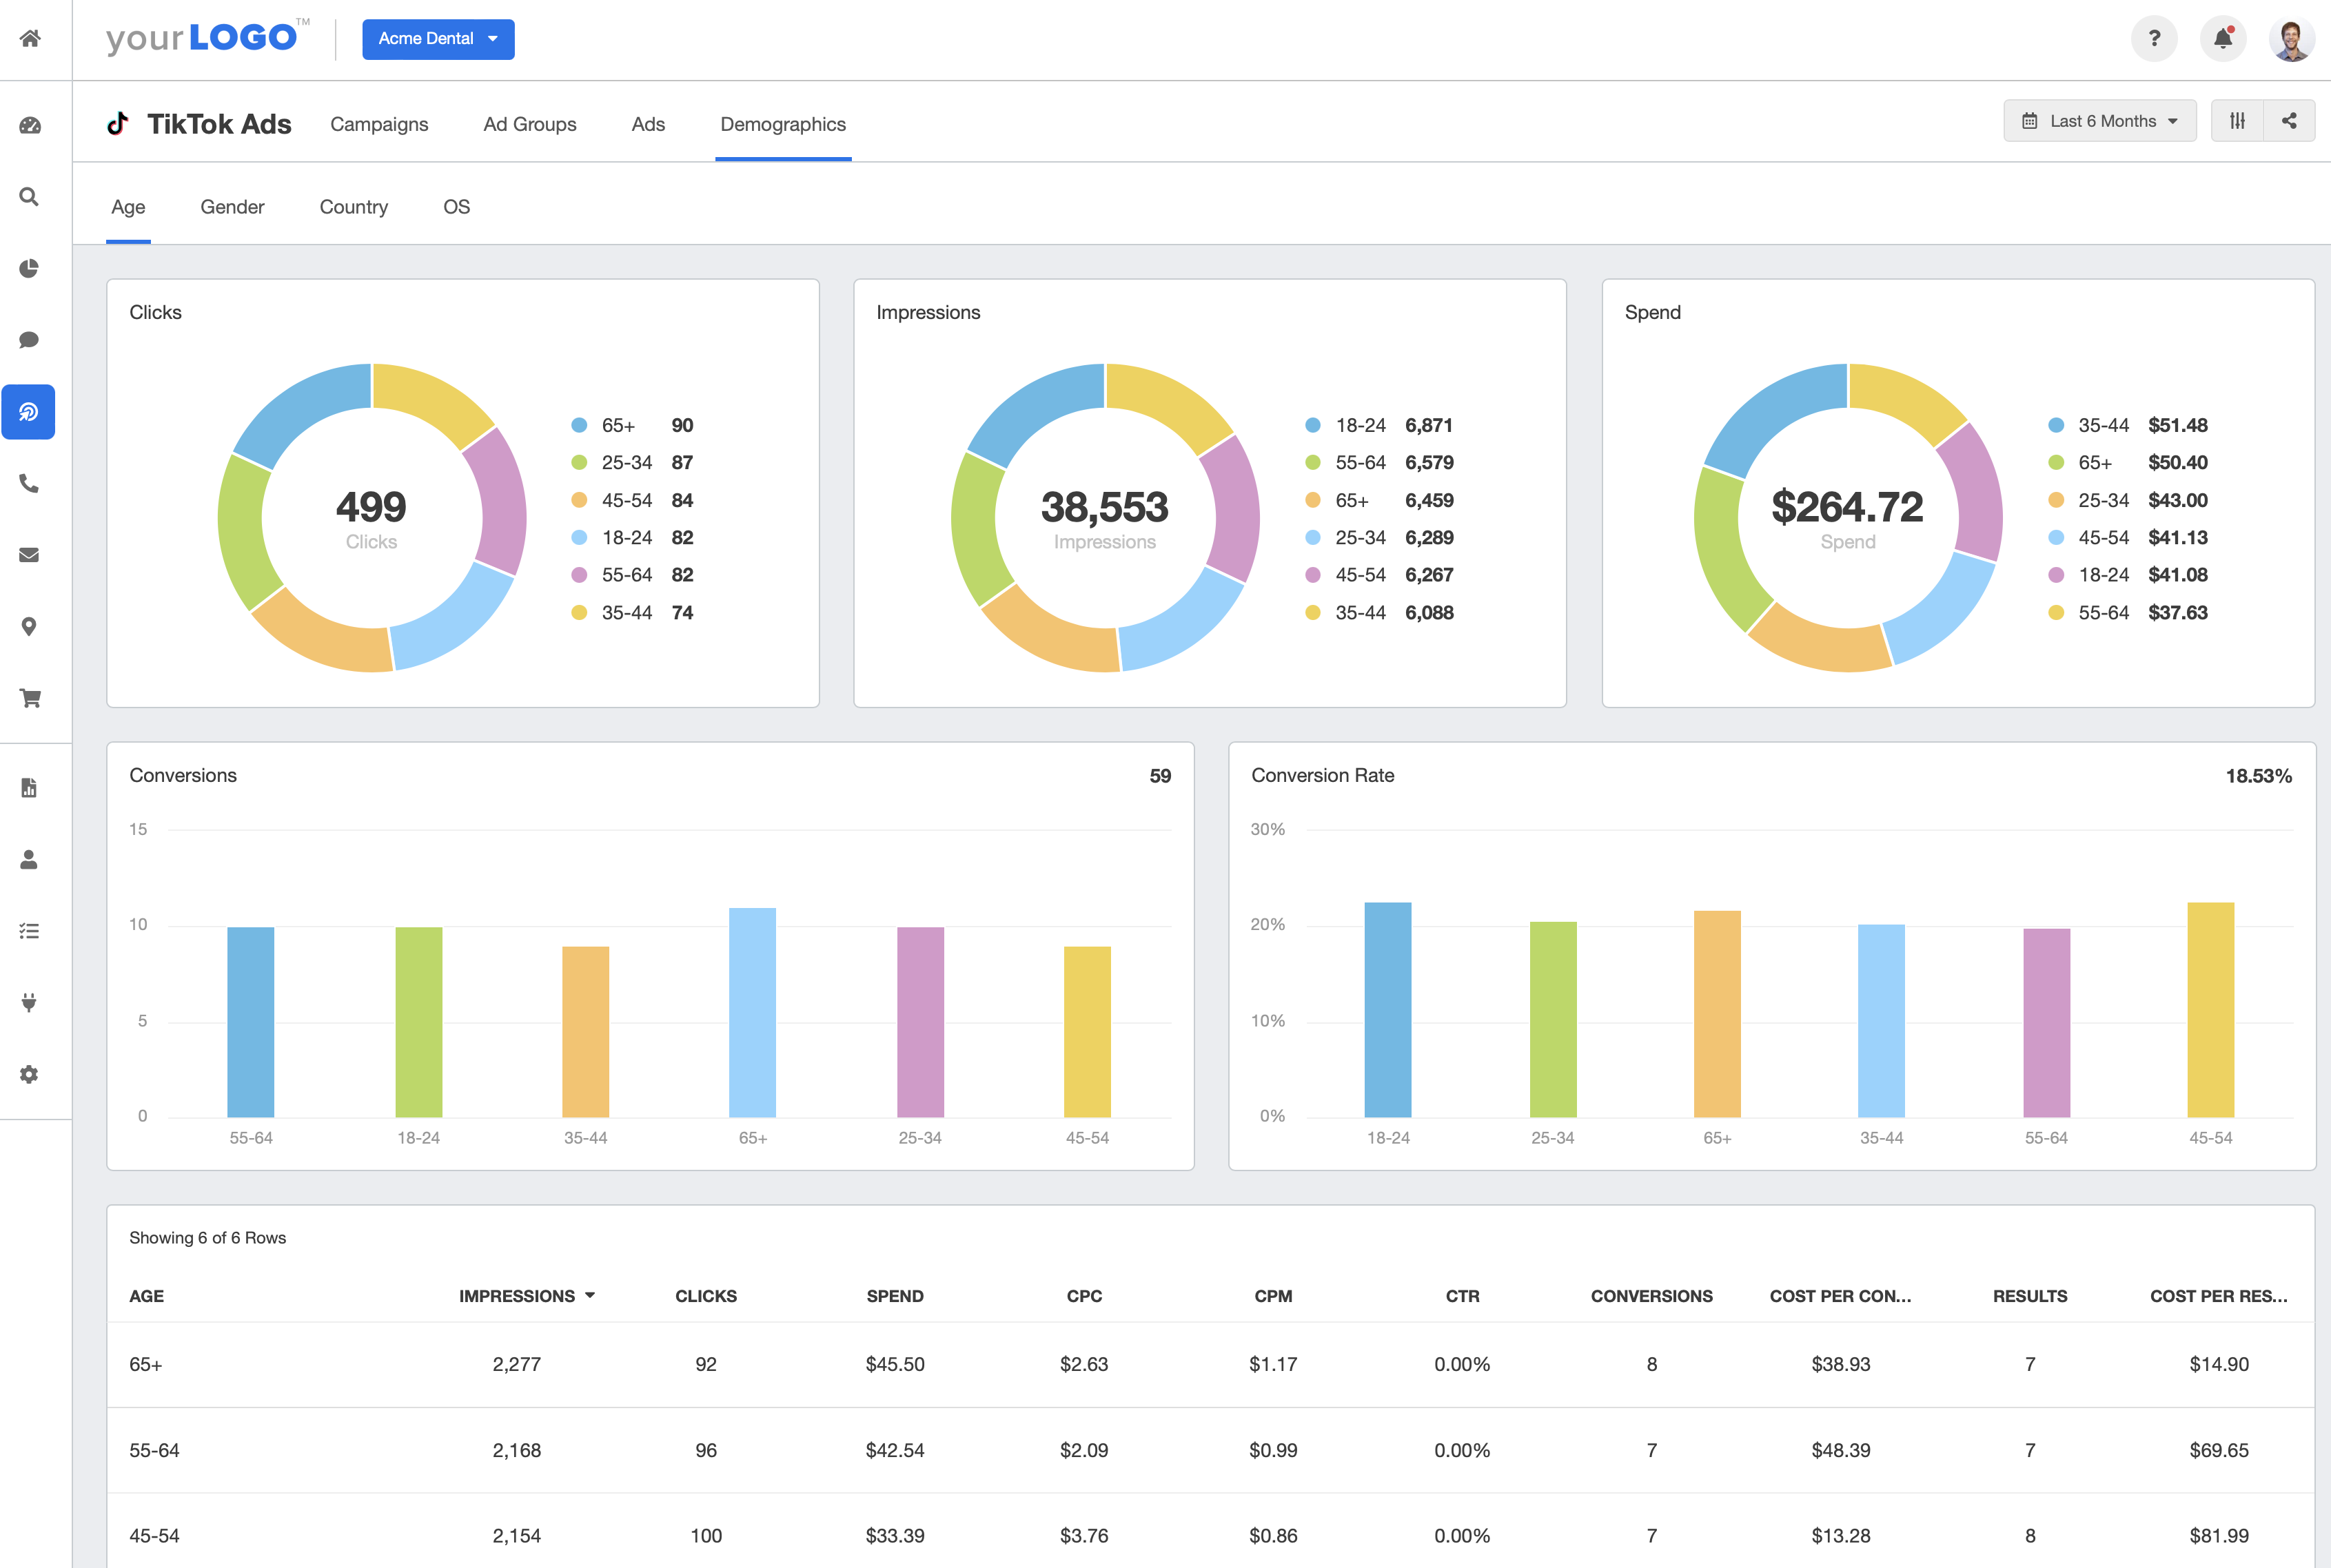This screenshot has height=1568, width=2331.
Task: Open the Ad Groups tab
Action: click(529, 124)
